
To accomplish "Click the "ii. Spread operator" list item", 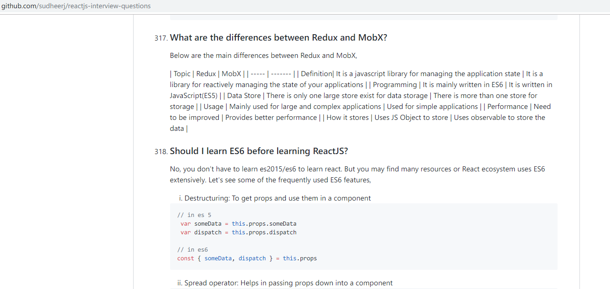I will point(285,283).
